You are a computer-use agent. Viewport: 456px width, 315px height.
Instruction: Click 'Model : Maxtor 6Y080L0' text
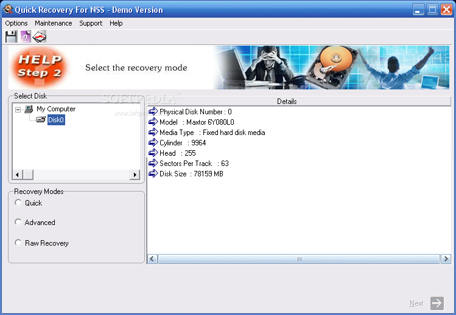197,122
